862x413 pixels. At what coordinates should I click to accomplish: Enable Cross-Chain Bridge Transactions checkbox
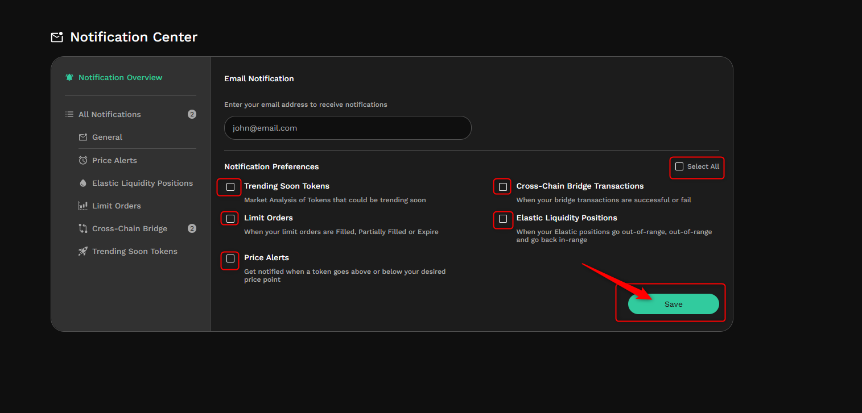click(503, 186)
